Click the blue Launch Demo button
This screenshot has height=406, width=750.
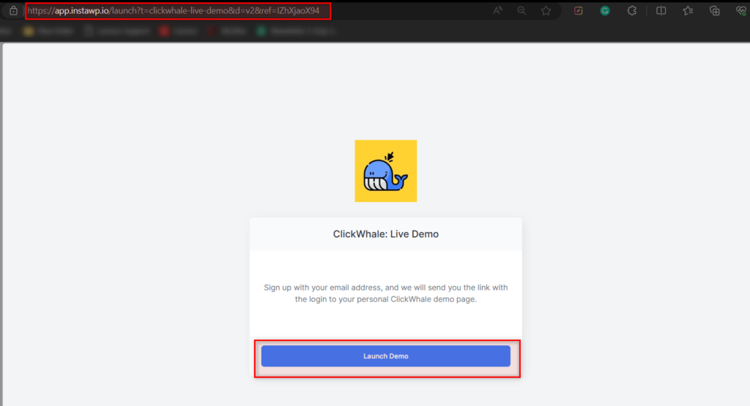click(385, 356)
